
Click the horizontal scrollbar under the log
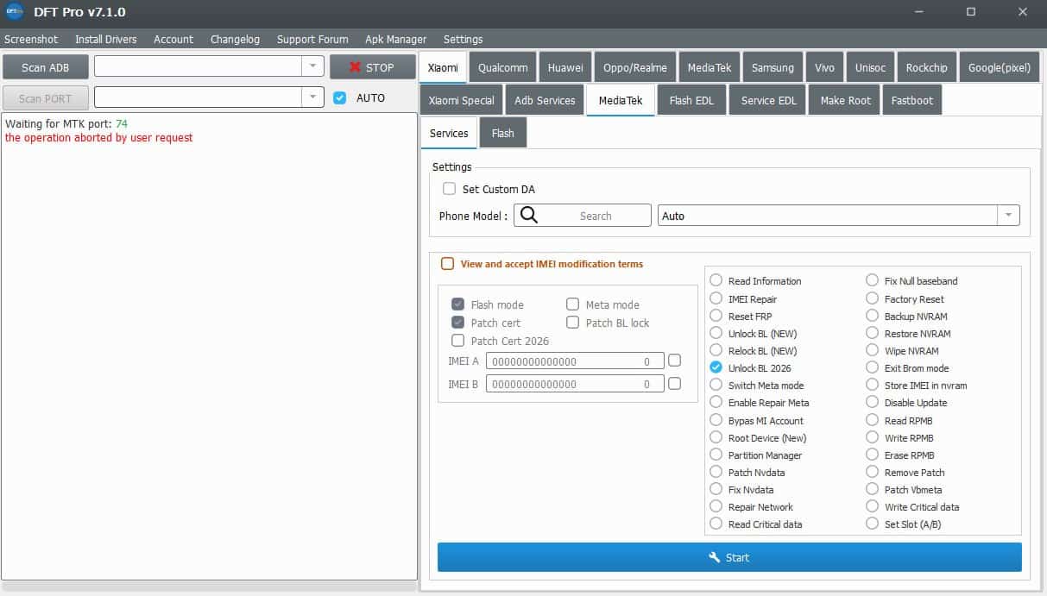(x=210, y=587)
